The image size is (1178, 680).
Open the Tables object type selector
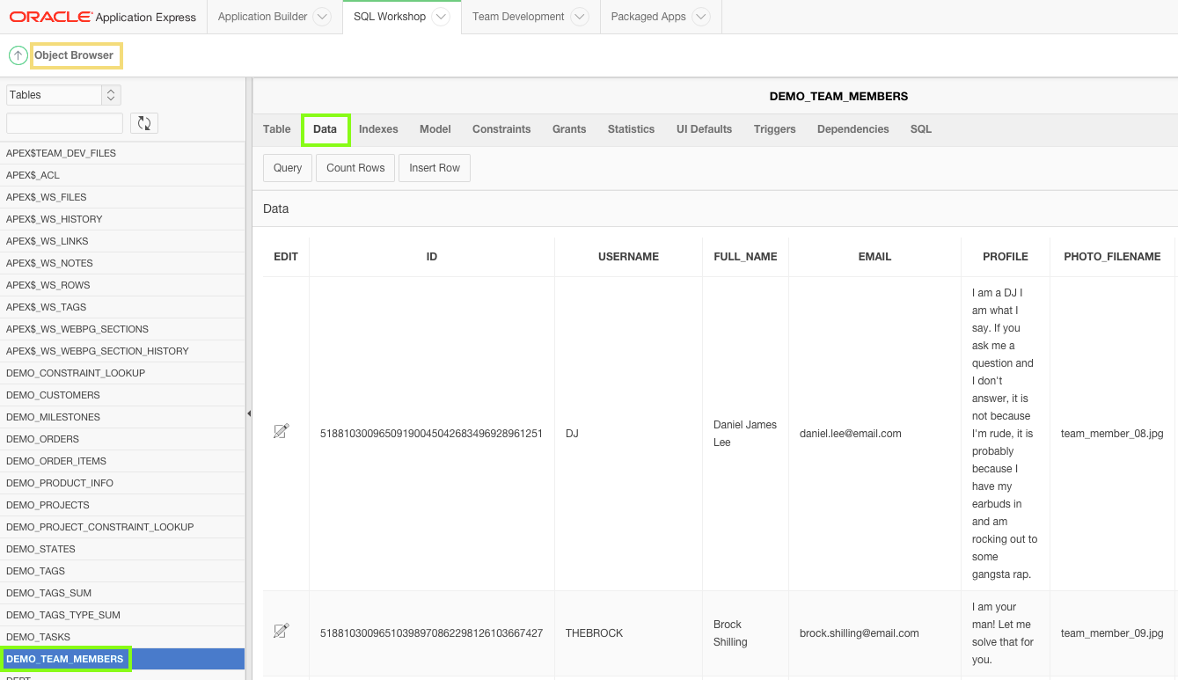coord(63,95)
